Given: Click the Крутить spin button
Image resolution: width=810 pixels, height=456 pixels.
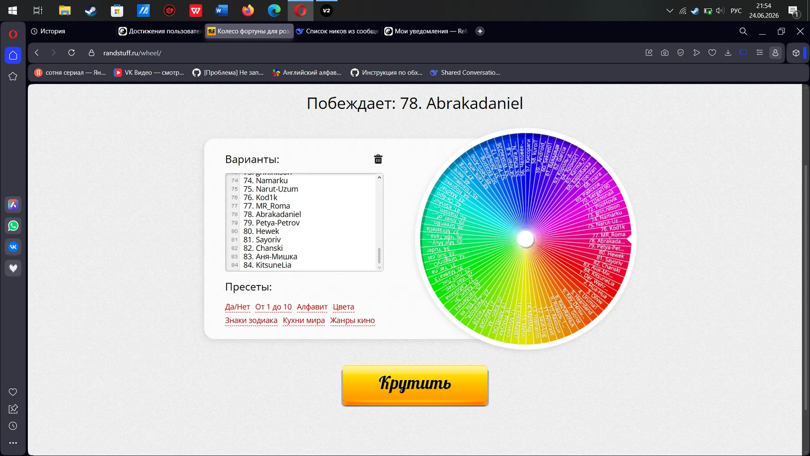Looking at the screenshot, I should [415, 385].
